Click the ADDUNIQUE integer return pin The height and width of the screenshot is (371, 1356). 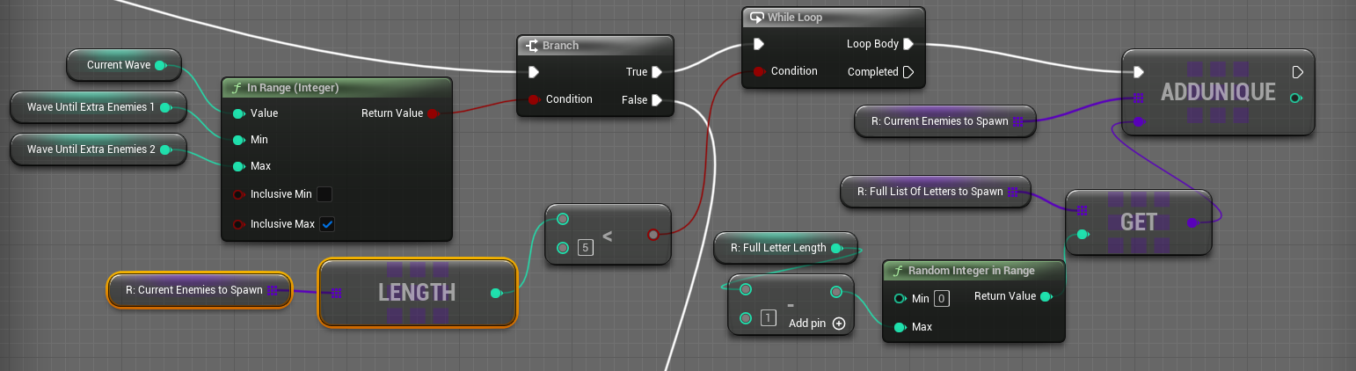coord(1296,98)
